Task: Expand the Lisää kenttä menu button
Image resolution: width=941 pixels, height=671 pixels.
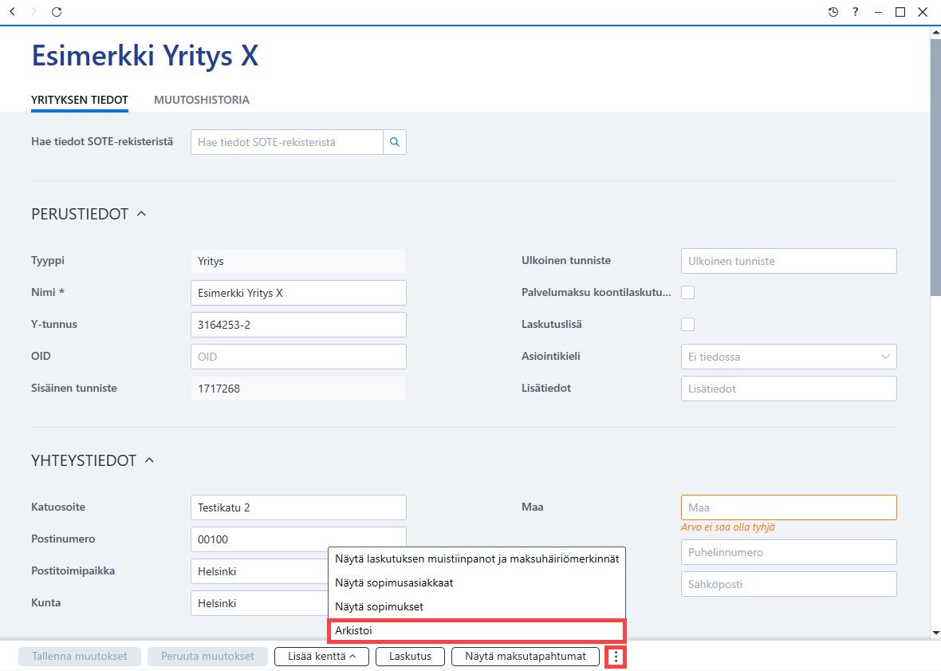Action: tap(321, 657)
